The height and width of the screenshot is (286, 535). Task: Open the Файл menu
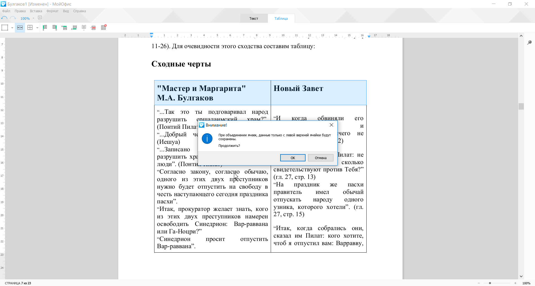(x=6, y=11)
